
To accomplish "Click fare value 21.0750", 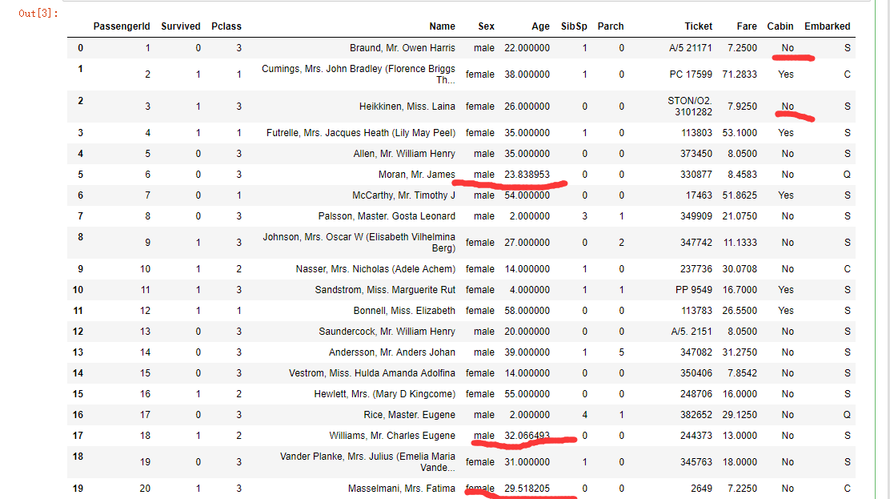I will coord(740,216).
